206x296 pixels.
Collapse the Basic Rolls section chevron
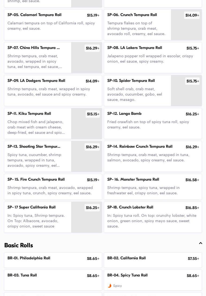click(x=200, y=243)
